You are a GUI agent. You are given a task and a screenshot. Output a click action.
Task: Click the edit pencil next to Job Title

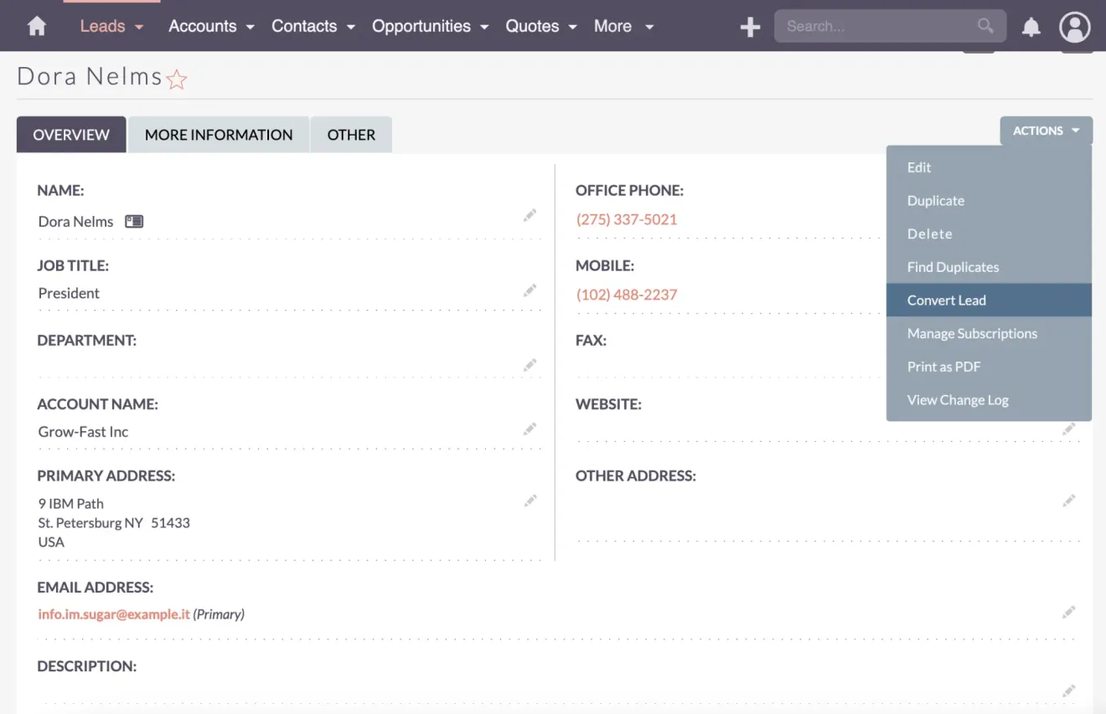530,290
